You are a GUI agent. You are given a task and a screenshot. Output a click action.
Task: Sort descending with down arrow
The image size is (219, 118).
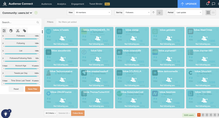click(159, 12)
